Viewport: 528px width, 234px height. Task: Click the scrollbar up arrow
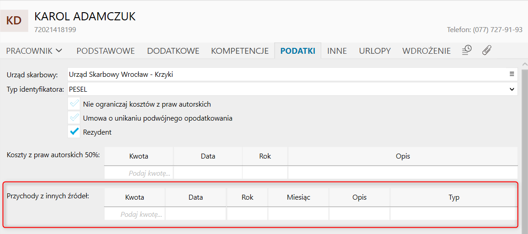(x=524, y=64)
